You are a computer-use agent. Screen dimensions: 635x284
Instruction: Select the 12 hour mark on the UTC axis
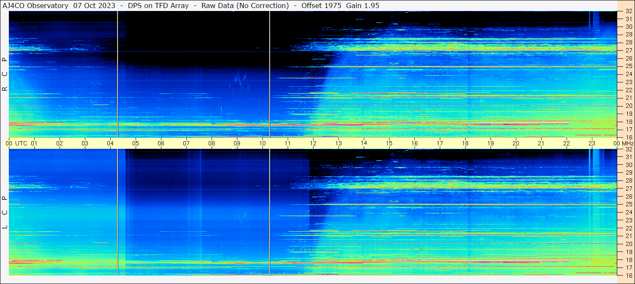click(x=313, y=143)
